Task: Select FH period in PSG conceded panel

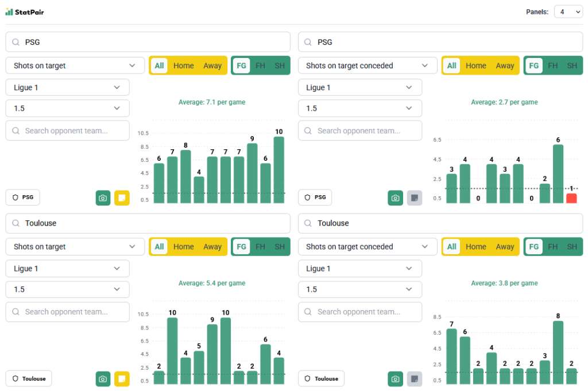Action: 553,65
